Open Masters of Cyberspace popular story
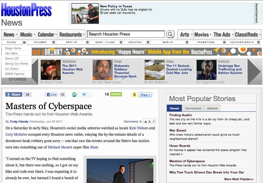Viewport: 263px width, 183px height. point(187,161)
